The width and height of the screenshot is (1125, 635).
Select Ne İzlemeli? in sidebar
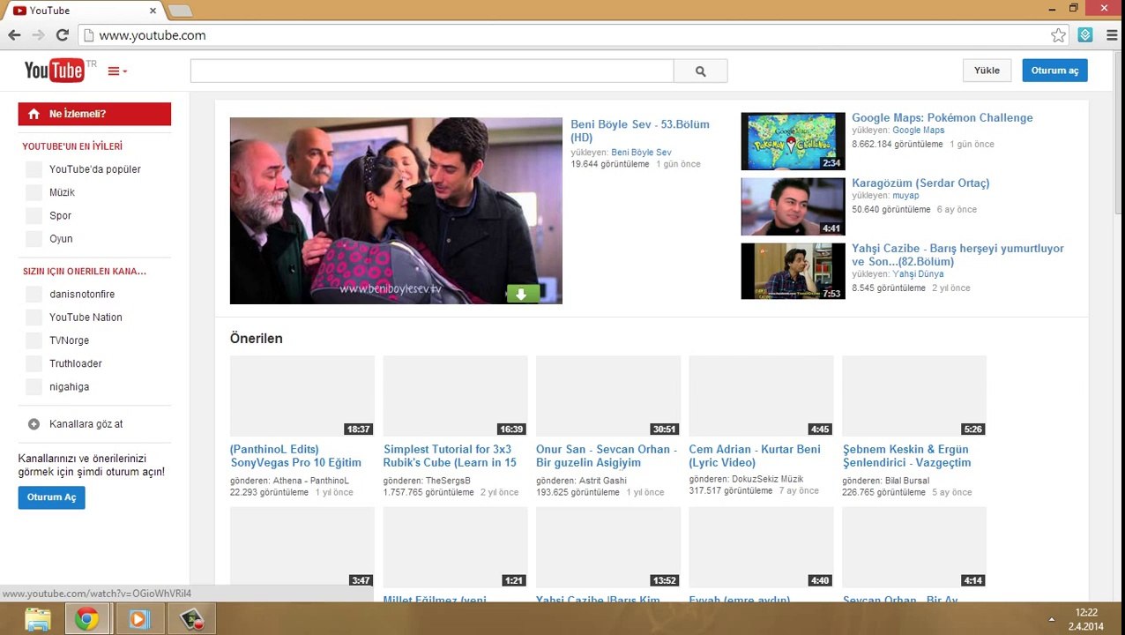pos(94,114)
